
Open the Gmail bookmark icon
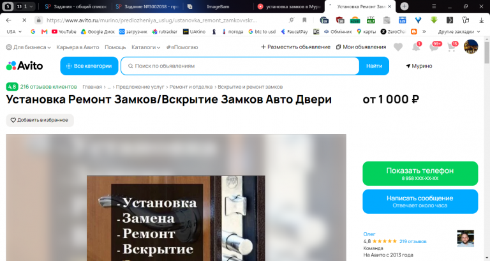tap(45, 31)
